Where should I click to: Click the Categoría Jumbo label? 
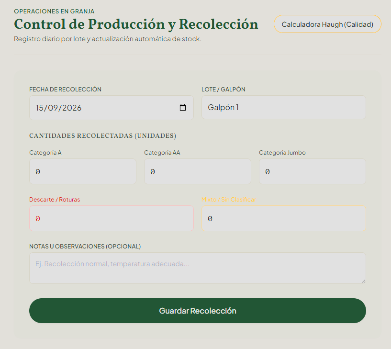(282, 152)
